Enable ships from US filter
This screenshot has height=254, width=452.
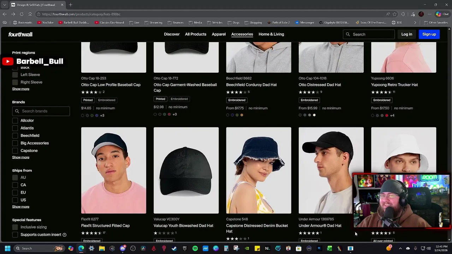(15, 200)
